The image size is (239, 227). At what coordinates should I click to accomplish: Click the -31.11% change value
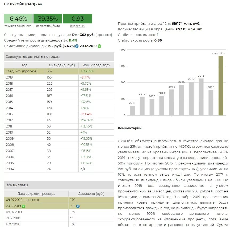coord(85,77)
